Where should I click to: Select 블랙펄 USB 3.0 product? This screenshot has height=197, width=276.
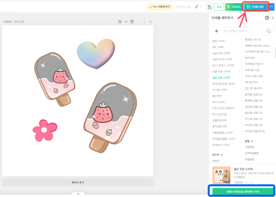[254, 101]
